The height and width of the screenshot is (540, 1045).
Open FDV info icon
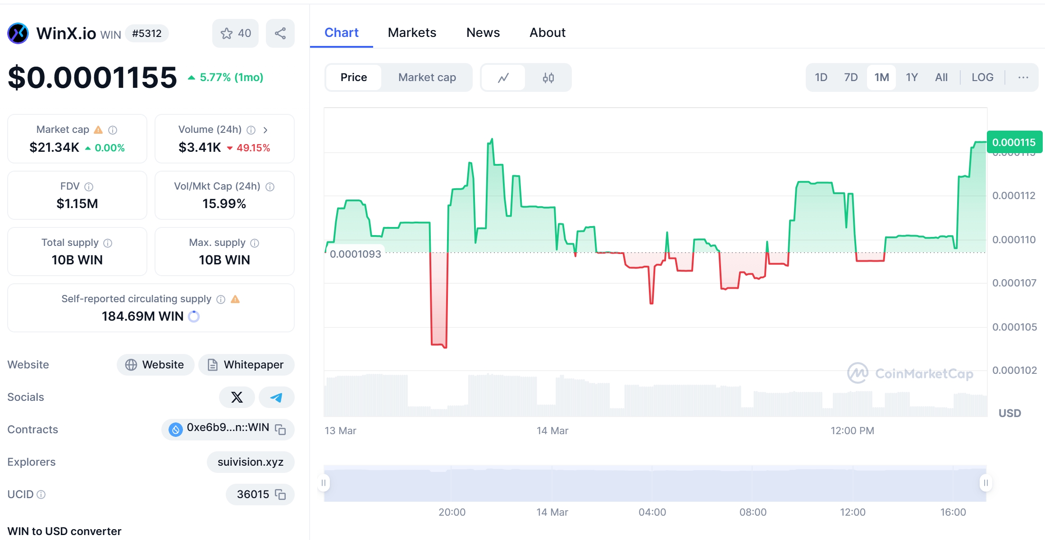(89, 187)
